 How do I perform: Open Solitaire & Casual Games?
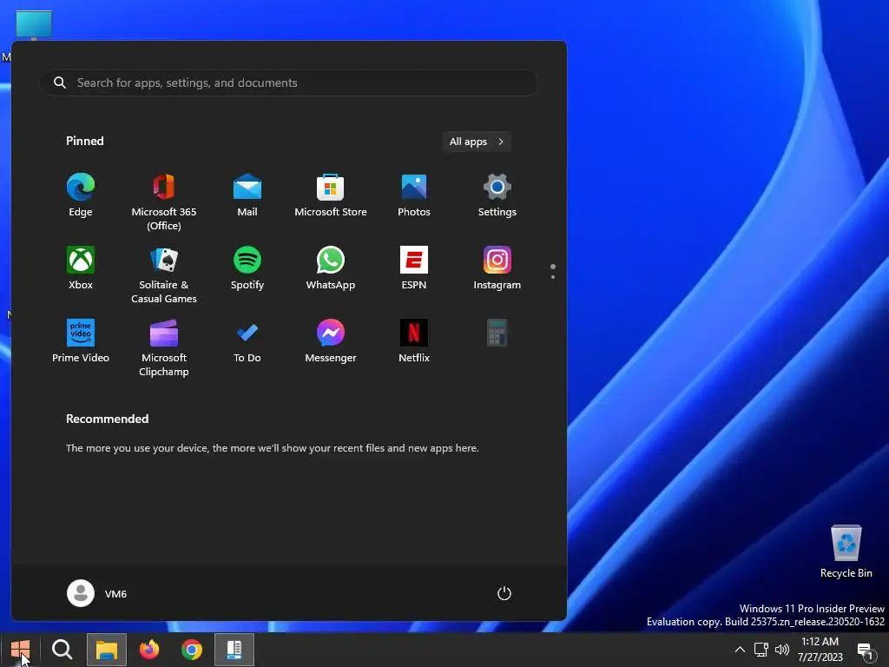pos(164,275)
